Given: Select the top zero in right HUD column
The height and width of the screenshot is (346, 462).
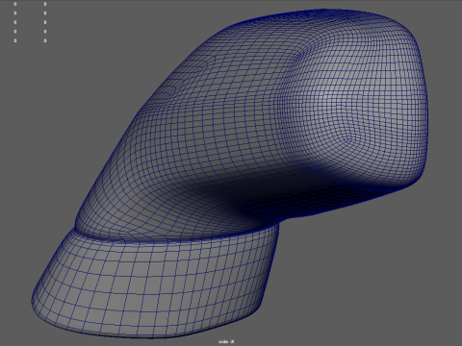Looking at the screenshot, I should coord(45,4).
